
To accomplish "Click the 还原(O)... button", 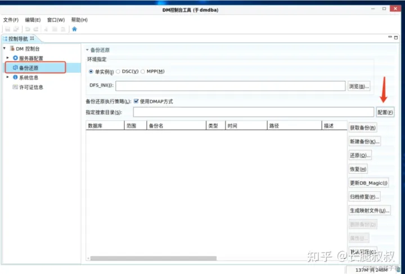I will click(360, 155).
